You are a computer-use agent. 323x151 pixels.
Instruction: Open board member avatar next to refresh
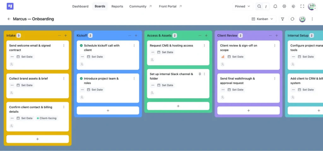302,19
